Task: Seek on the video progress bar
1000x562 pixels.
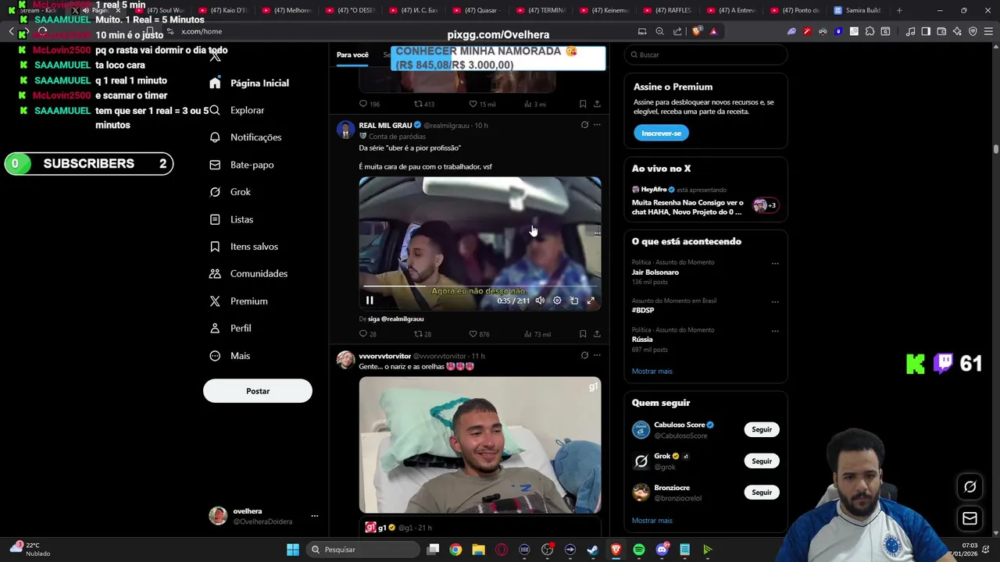Action: click(480, 286)
